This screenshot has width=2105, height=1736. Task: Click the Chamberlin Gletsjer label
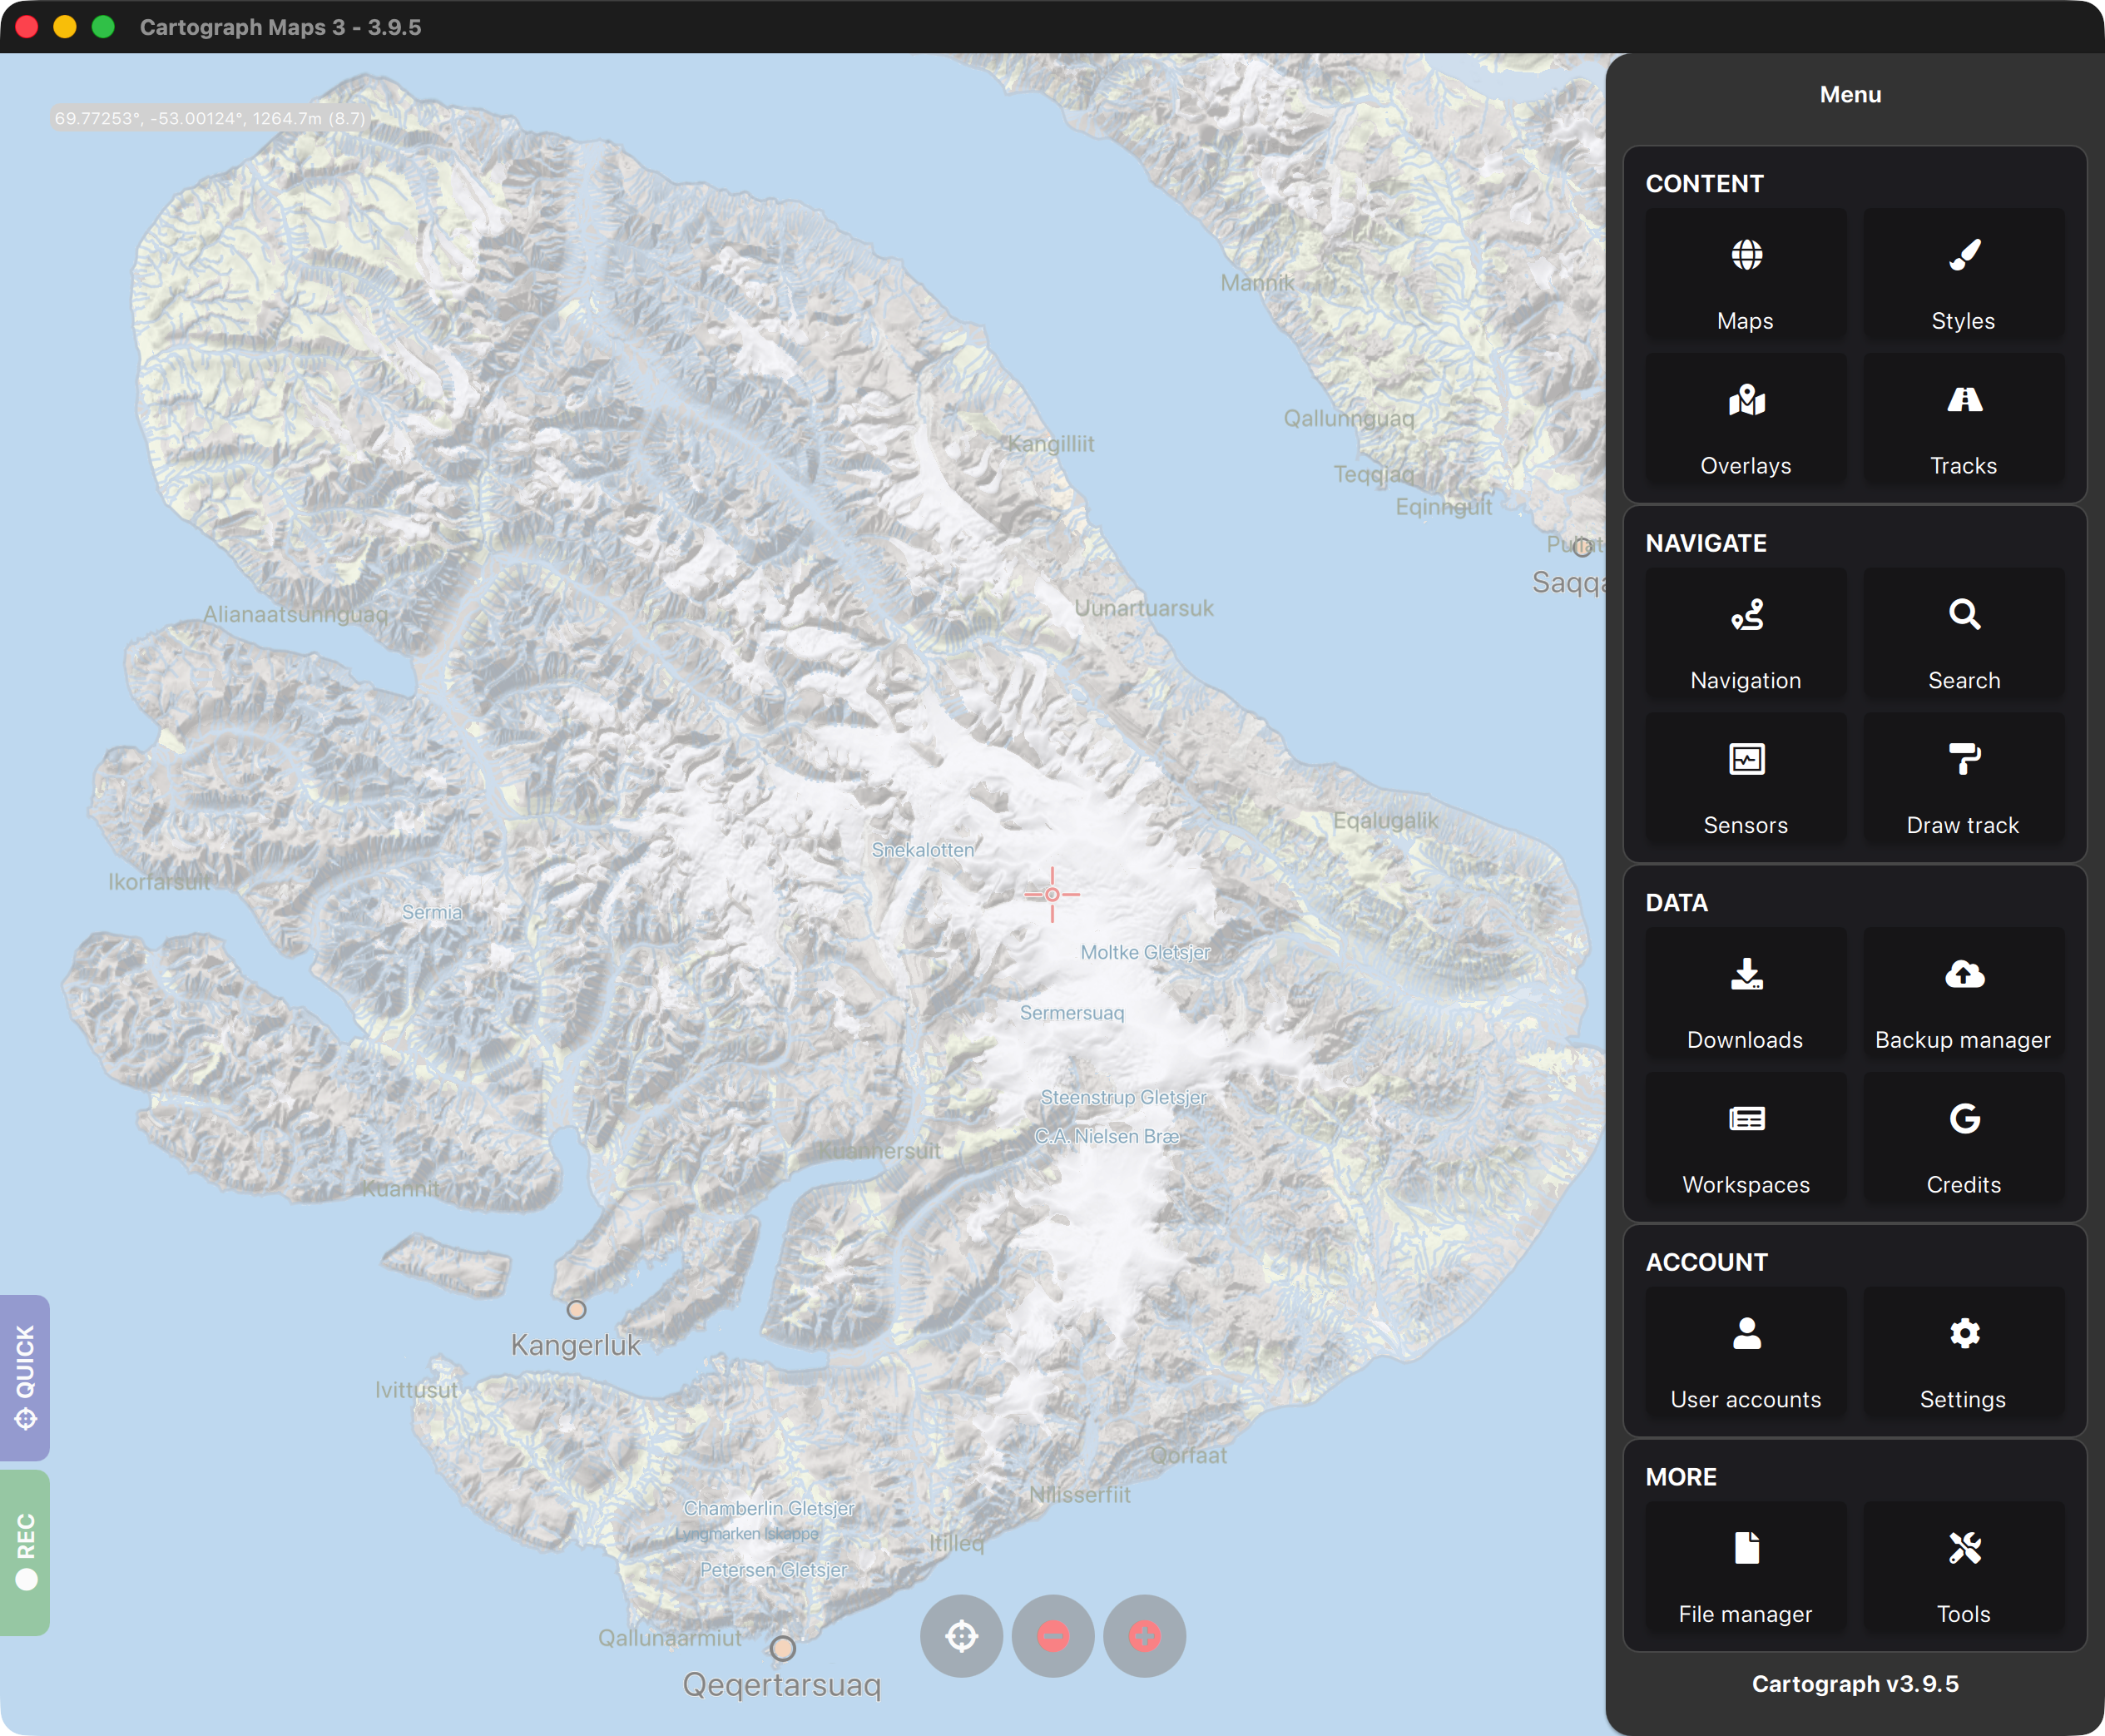769,1508
